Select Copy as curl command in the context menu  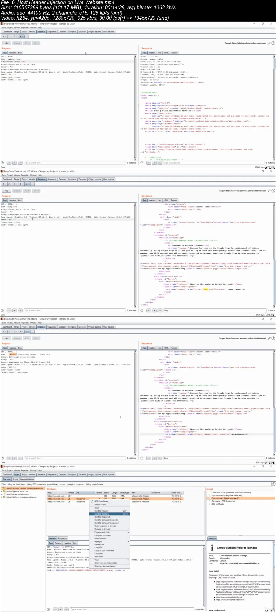coord(109,550)
